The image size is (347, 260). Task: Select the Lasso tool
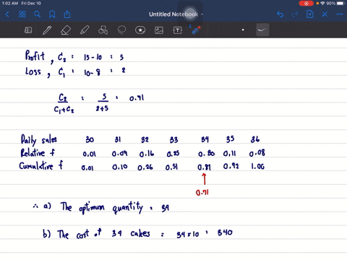click(x=121, y=30)
